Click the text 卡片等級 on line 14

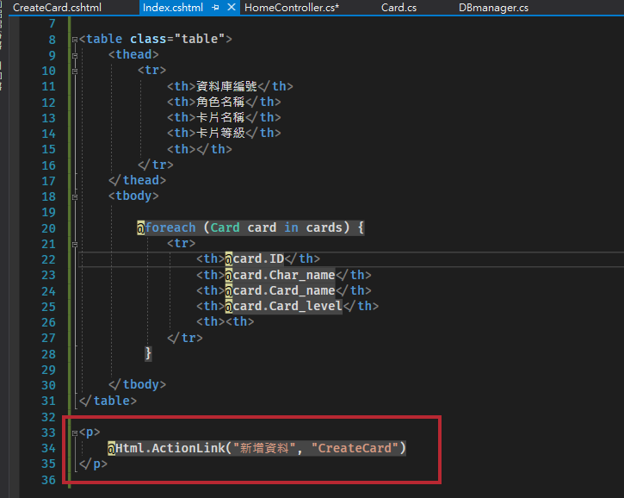pos(220,133)
